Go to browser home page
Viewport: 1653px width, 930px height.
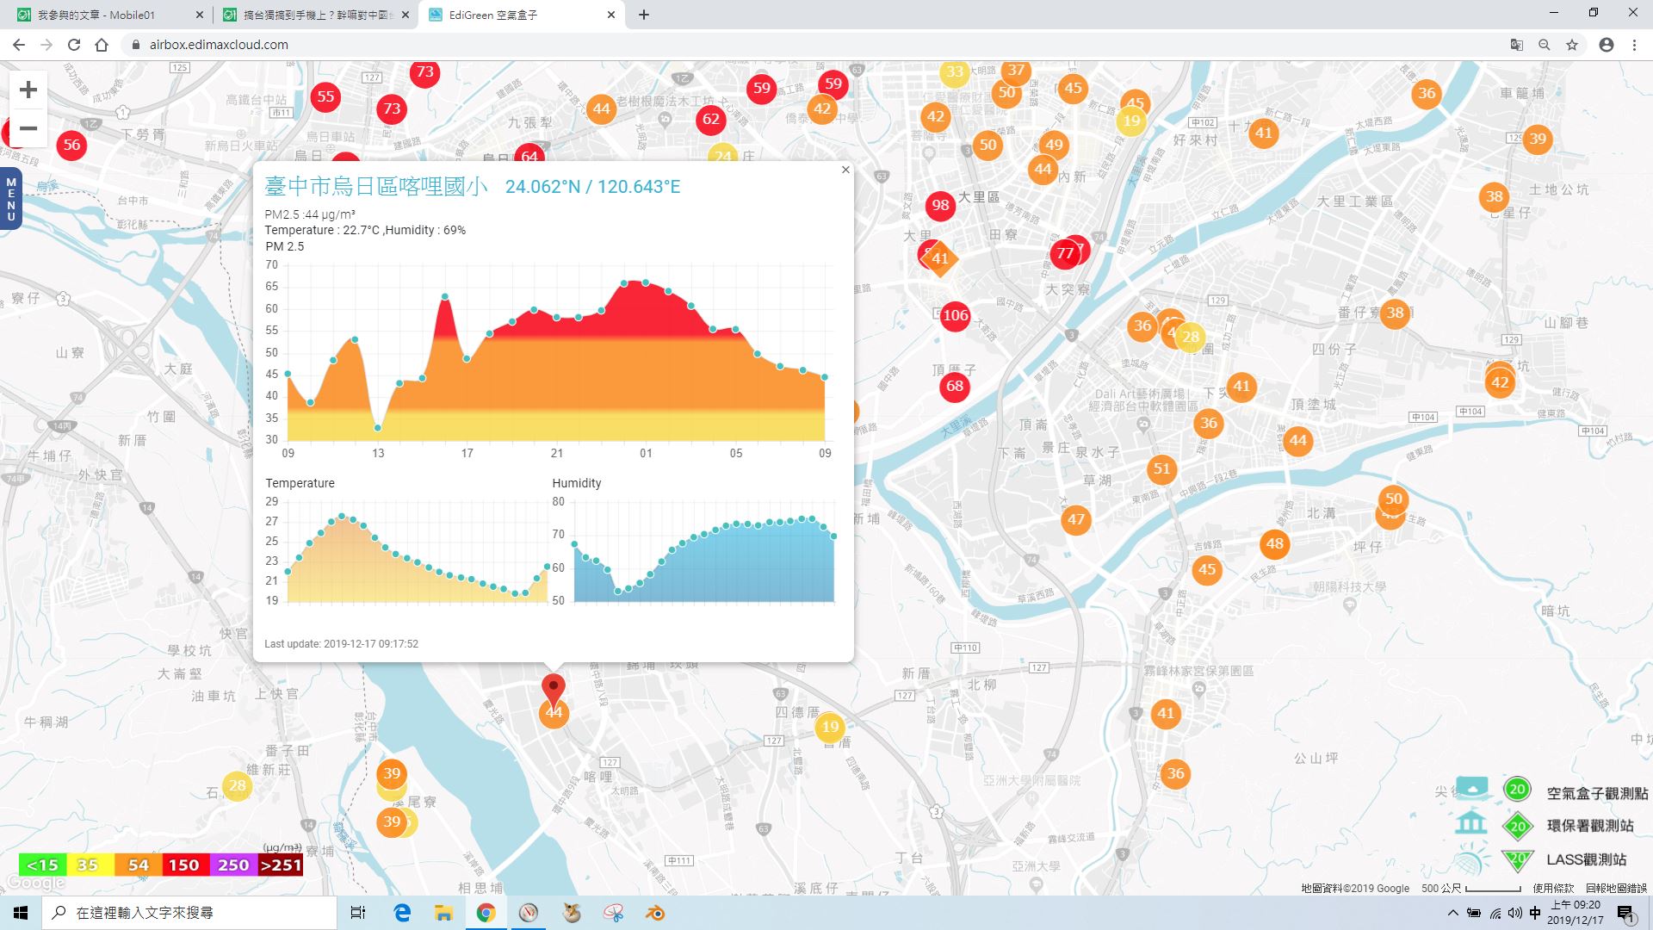[102, 45]
